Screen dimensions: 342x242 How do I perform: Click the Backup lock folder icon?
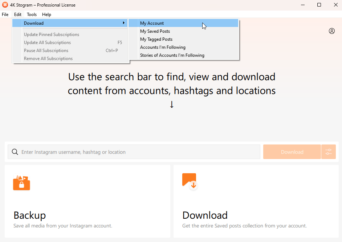(21, 182)
